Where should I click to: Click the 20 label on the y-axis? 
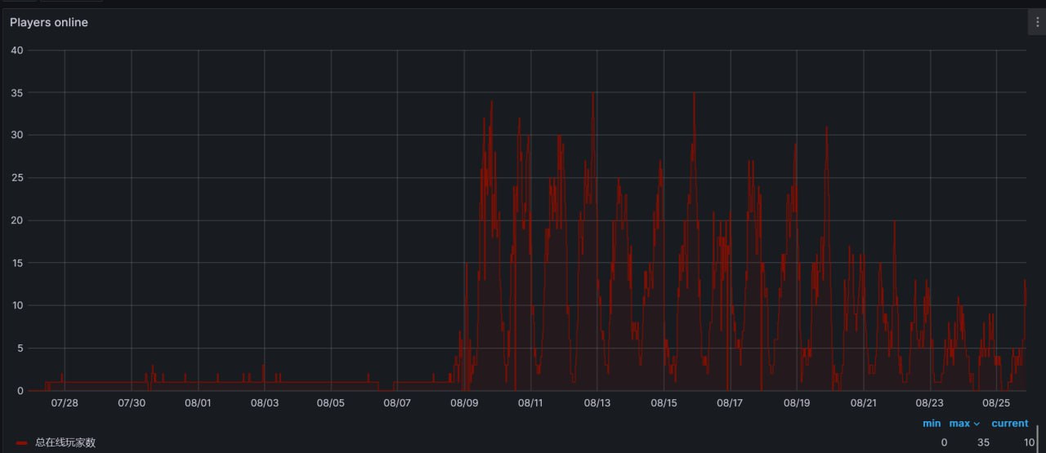[17, 220]
